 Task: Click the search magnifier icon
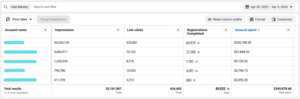[x=6, y=7]
